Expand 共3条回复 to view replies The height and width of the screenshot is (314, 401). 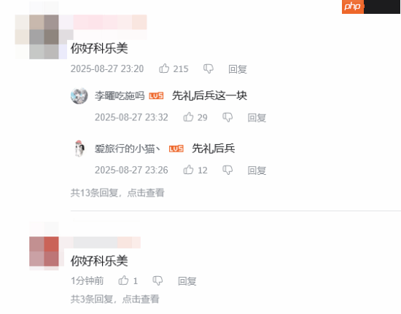pos(114,299)
